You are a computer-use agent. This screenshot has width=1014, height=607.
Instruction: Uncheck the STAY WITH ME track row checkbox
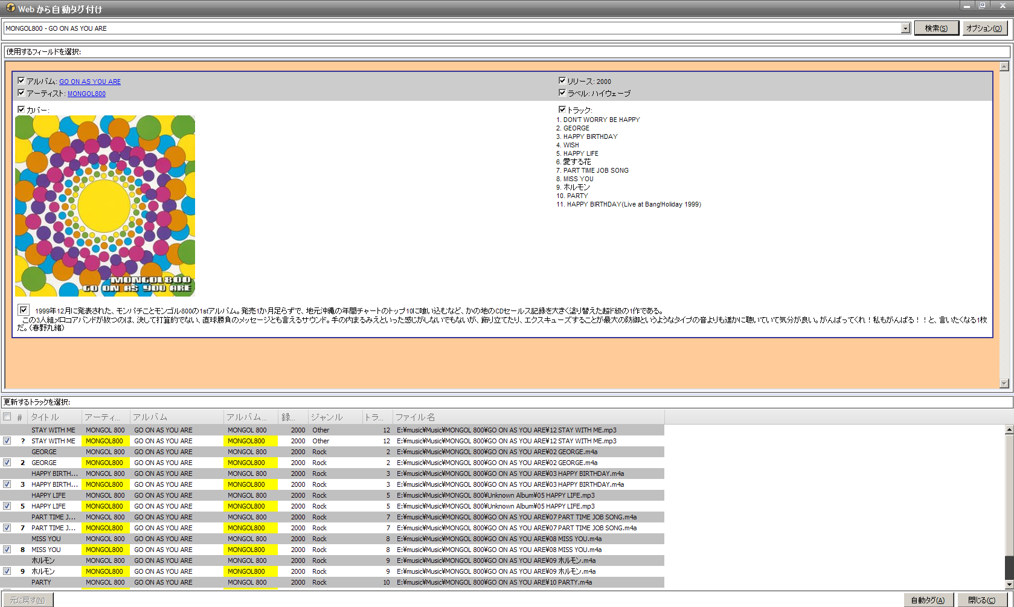(7, 441)
